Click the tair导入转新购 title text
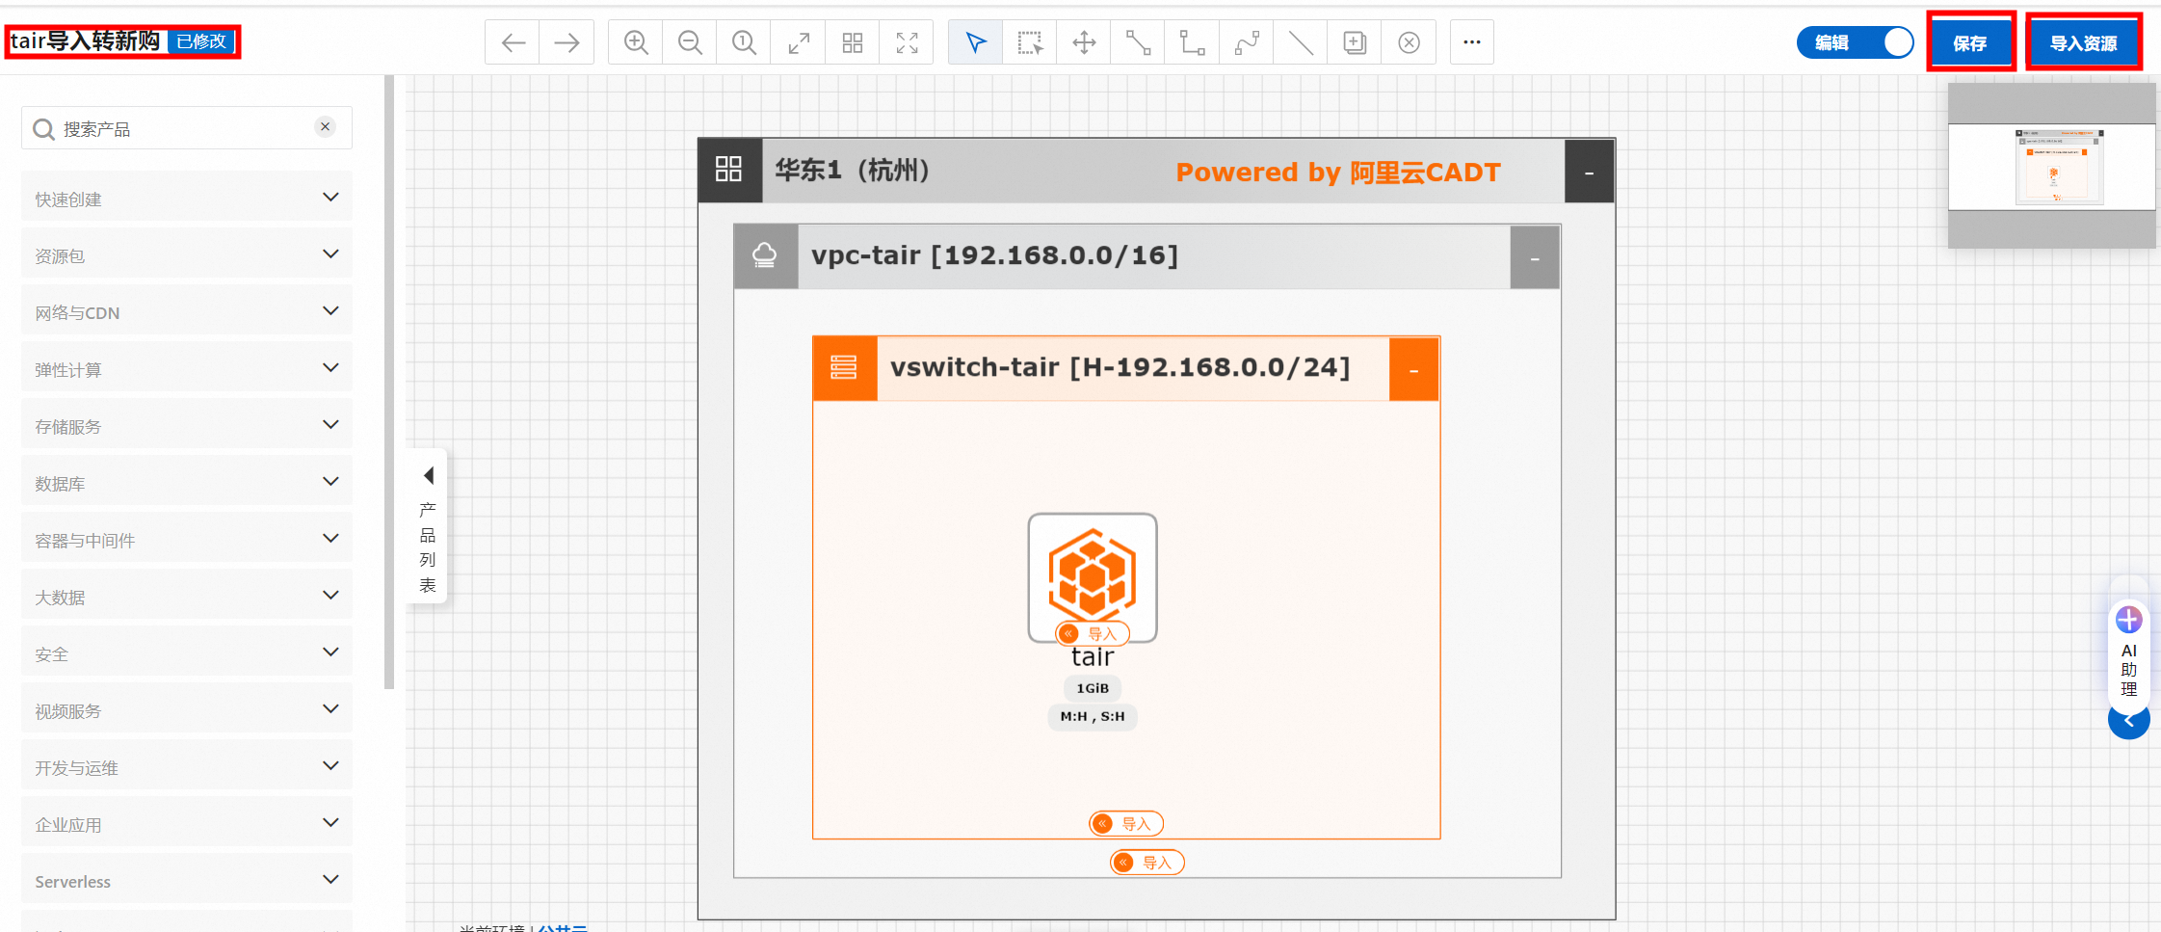Image resolution: width=2161 pixels, height=932 pixels. 86,41
